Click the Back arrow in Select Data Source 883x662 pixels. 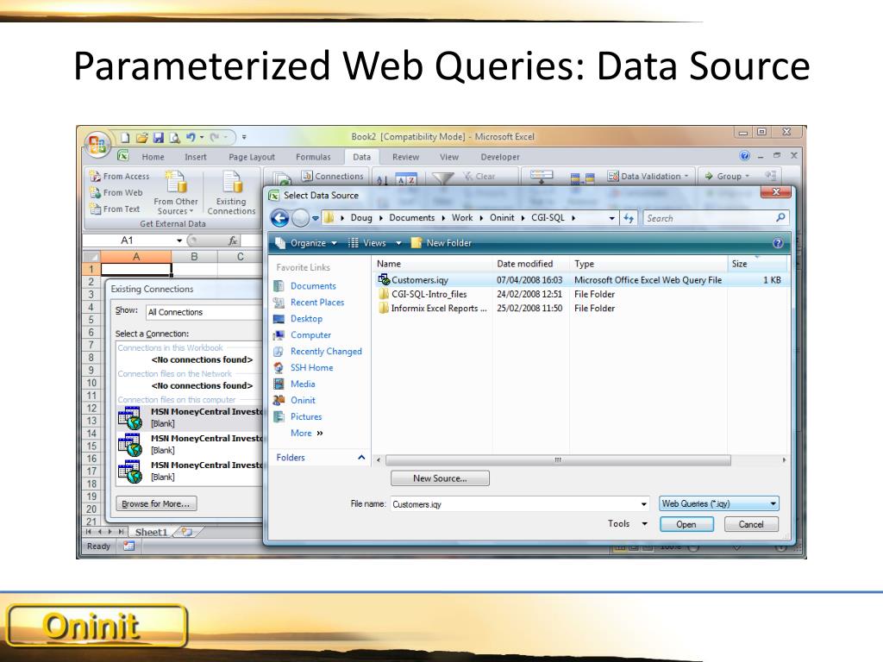click(x=280, y=218)
